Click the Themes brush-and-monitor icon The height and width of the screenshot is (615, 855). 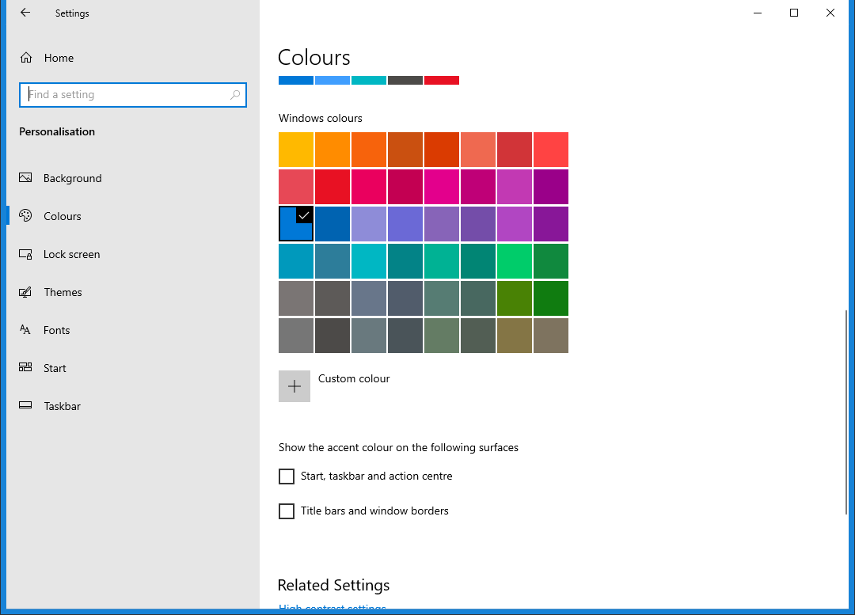[x=25, y=292]
